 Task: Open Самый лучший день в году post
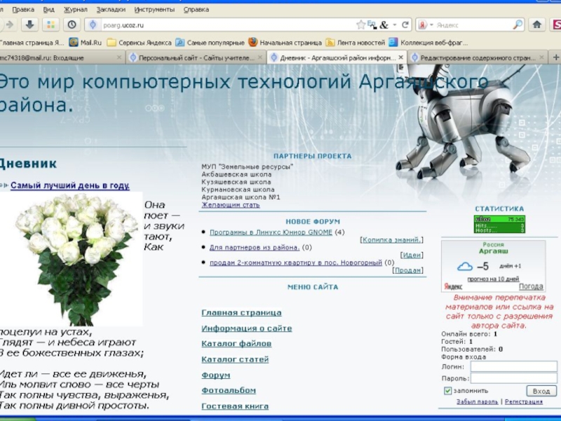point(70,185)
